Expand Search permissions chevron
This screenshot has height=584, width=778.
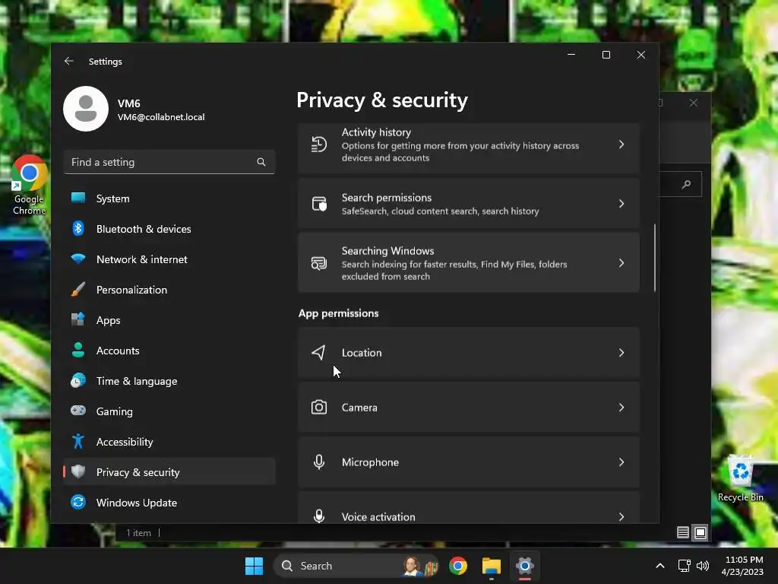pyautogui.click(x=621, y=204)
